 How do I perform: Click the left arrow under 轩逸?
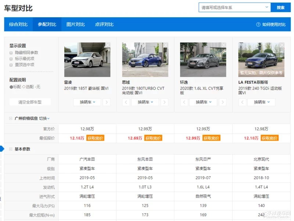click(x=184, y=102)
